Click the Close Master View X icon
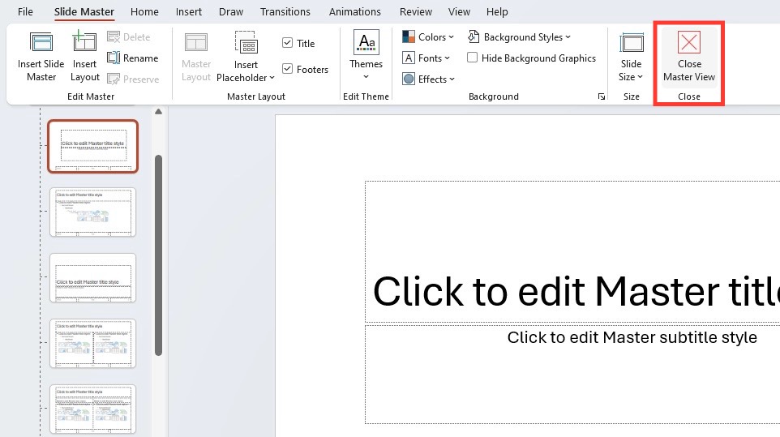This screenshot has width=780, height=437. (x=689, y=42)
